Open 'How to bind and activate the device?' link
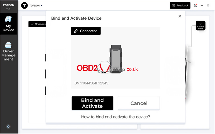This screenshot has height=134, width=215. pyautogui.click(x=116, y=117)
